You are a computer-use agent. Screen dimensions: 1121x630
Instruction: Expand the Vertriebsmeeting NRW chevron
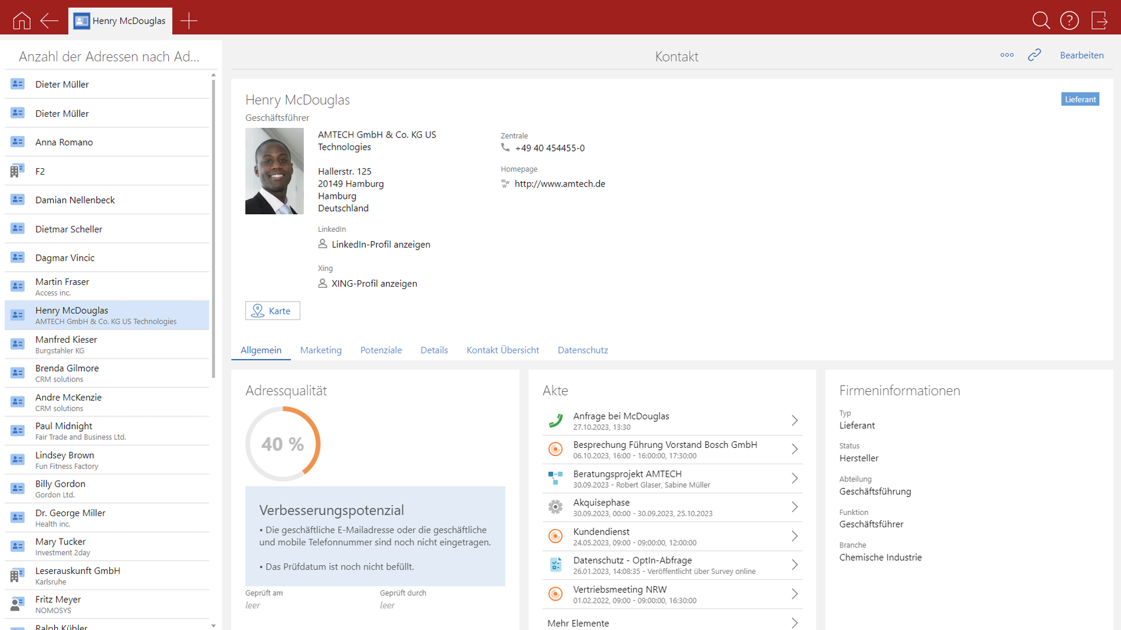(x=795, y=593)
